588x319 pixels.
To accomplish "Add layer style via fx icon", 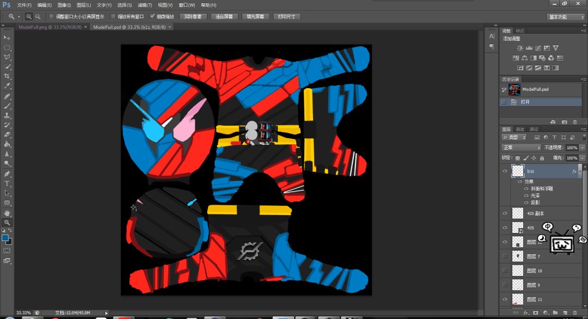I will pyautogui.click(x=526, y=312).
